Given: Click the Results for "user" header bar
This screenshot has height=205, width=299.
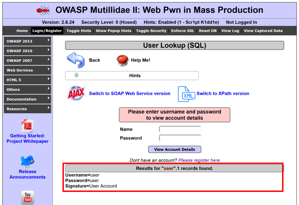Looking at the screenshot, I should pos(174,168).
